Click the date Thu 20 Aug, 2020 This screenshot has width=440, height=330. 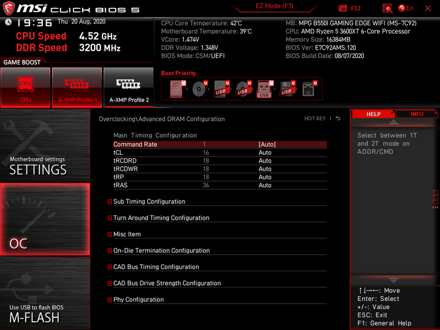coord(82,21)
